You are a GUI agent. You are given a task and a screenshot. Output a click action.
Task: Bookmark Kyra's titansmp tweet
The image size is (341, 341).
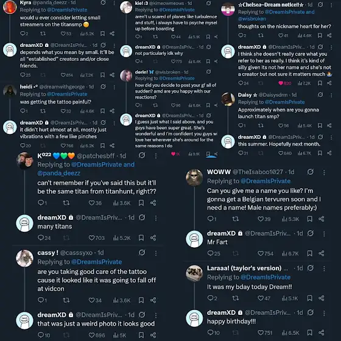click(x=102, y=33)
